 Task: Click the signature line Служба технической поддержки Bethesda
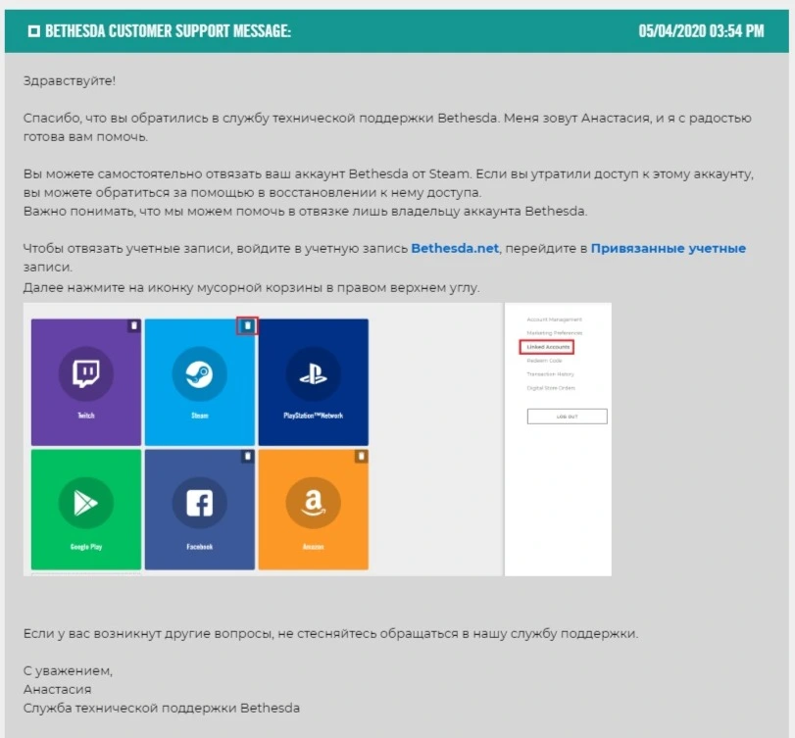pos(161,708)
